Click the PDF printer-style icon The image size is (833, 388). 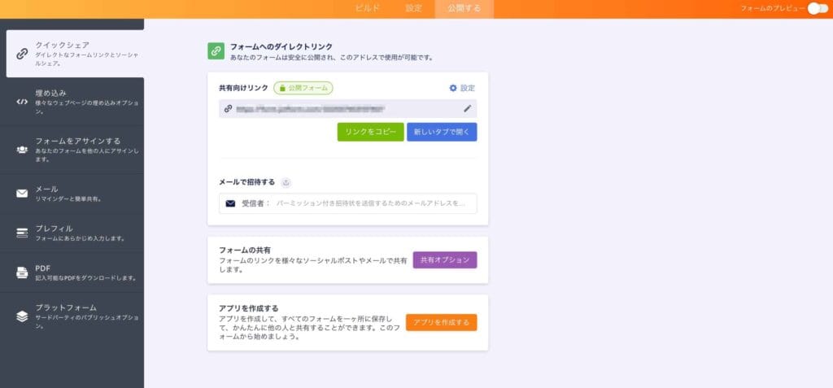click(22, 272)
